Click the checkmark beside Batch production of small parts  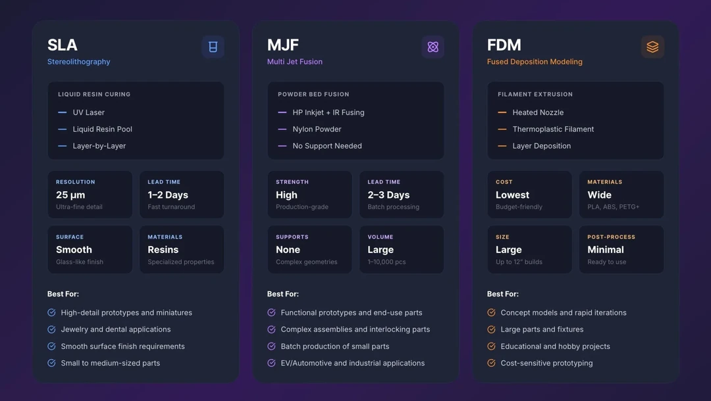[272, 346]
